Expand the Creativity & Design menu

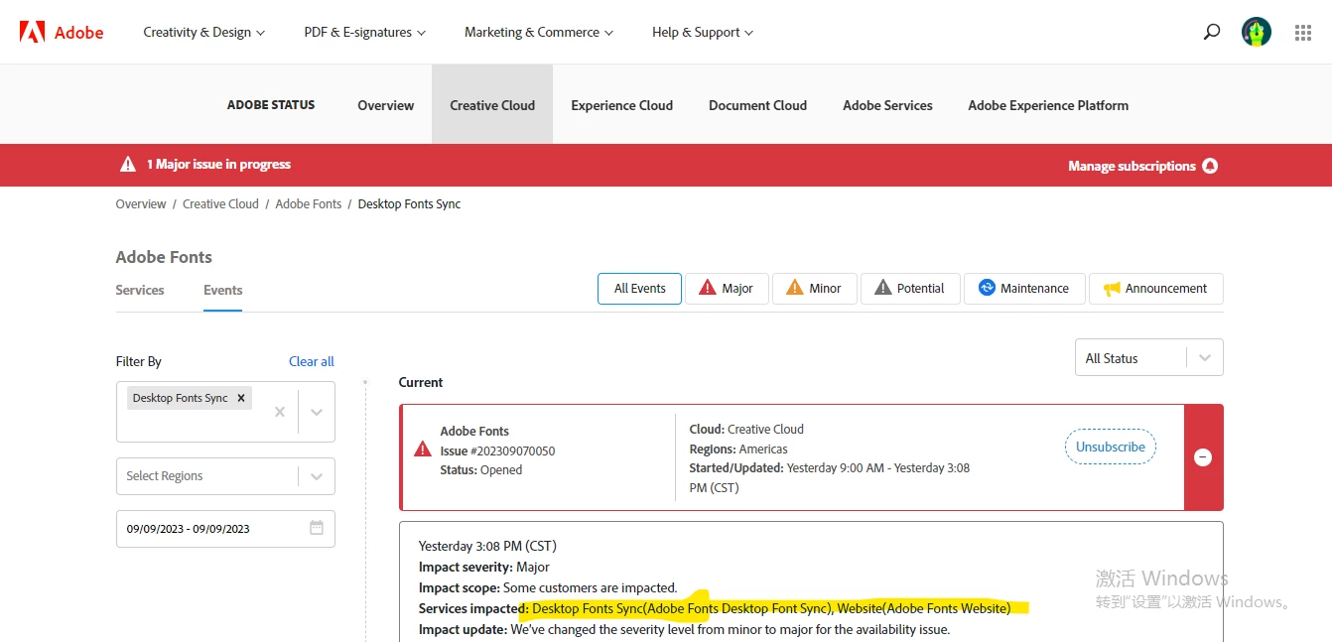(x=204, y=32)
